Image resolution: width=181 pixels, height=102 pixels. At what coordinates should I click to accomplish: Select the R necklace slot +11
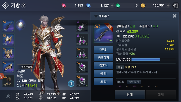(82, 26)
